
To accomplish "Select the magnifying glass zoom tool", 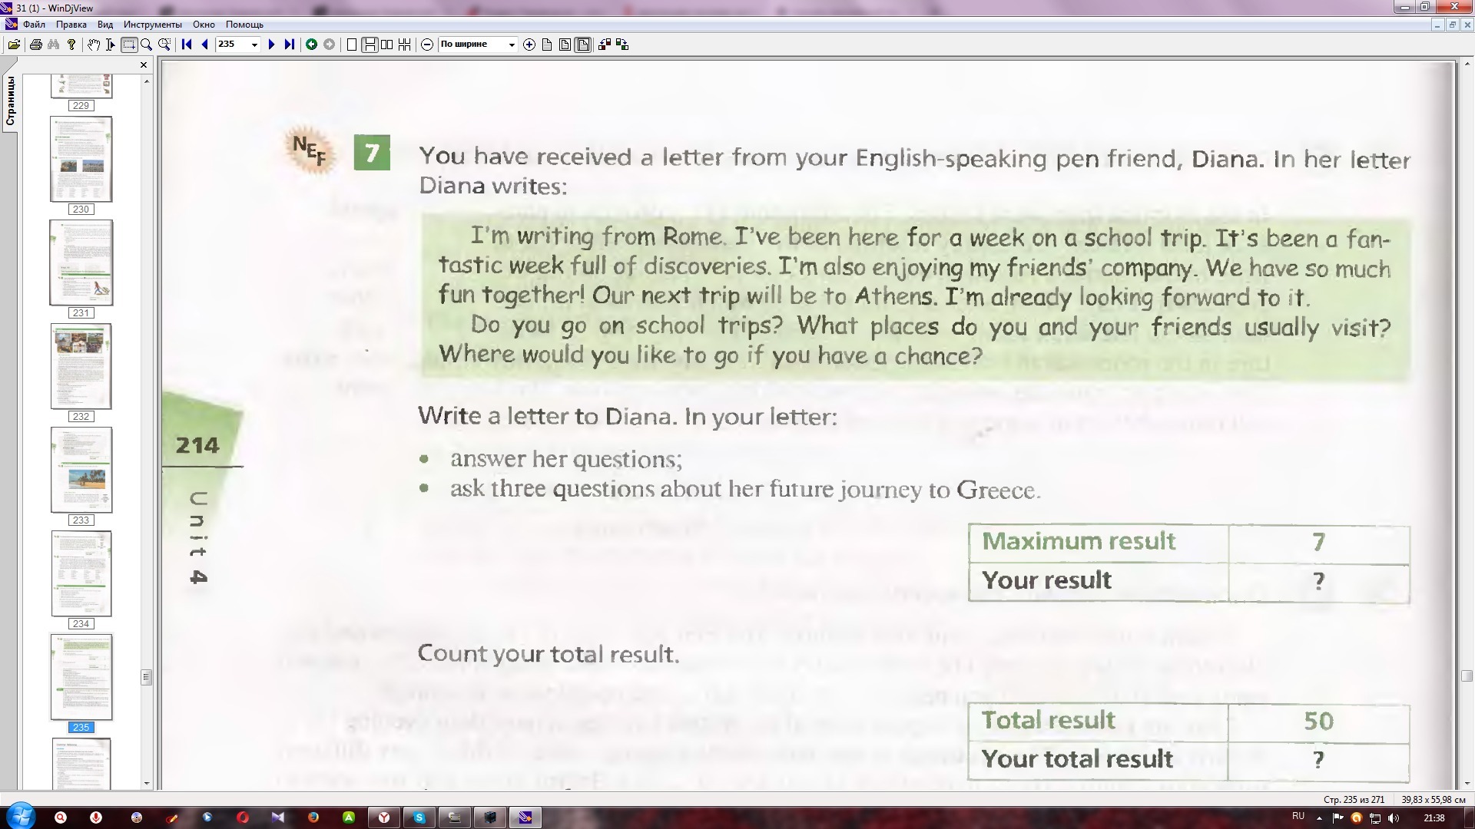I will tap(146, 45).
